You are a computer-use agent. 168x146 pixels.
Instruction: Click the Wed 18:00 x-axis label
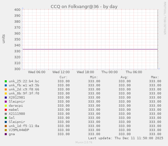(x=86, y=72)
